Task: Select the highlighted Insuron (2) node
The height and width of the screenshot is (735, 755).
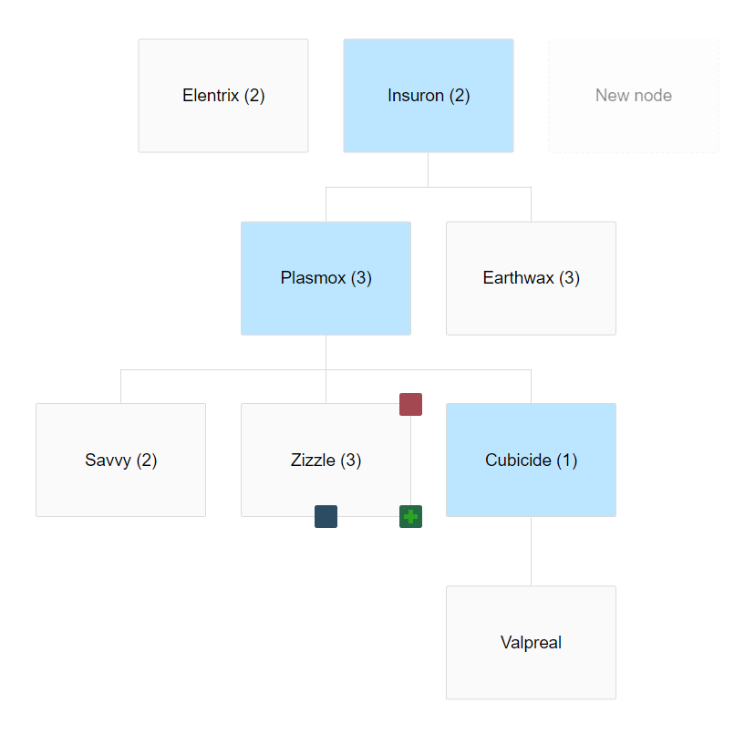Action: [429, 96]
